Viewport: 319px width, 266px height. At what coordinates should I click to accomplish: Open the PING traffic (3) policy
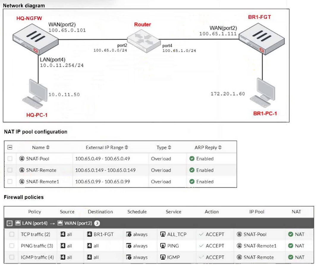(37, 246)
